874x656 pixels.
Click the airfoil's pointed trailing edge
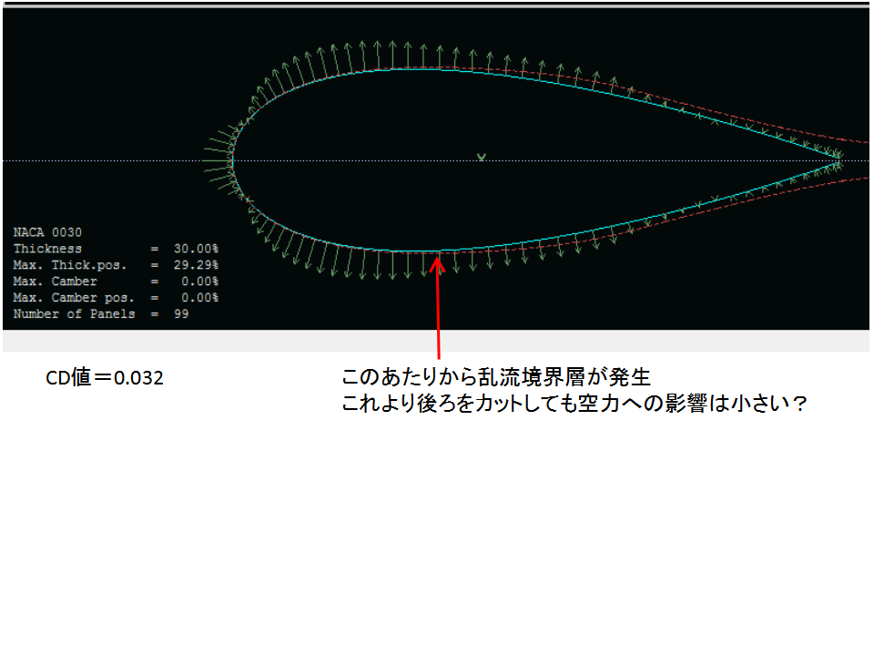pyautogui.click(x=838, y=157)
